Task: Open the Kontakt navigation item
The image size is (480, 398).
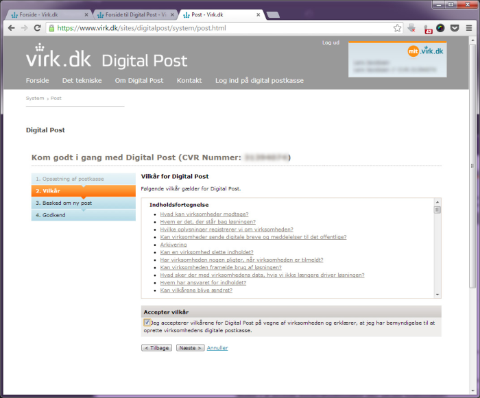Action: pyautogui.click(x=189, y=80)
